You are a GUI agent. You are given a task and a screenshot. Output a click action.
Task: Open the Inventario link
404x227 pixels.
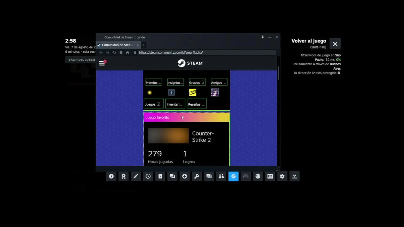coord(175,104)
